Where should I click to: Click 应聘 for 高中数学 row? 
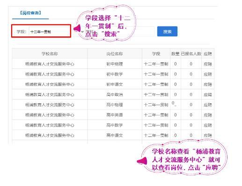[x=208, y=125]
